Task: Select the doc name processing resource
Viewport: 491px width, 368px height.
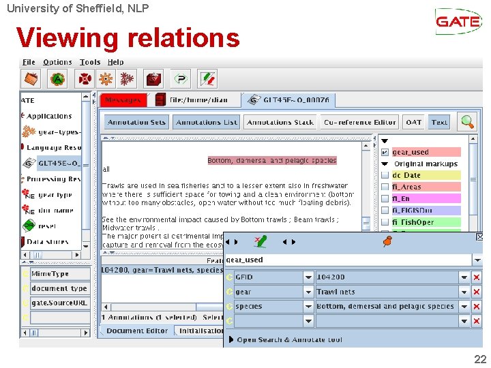Action: pyautogui.click(x=48, y=210)
